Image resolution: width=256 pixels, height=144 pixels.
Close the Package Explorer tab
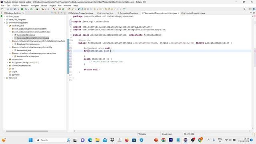pyautogui.click(x=23, y=13)
